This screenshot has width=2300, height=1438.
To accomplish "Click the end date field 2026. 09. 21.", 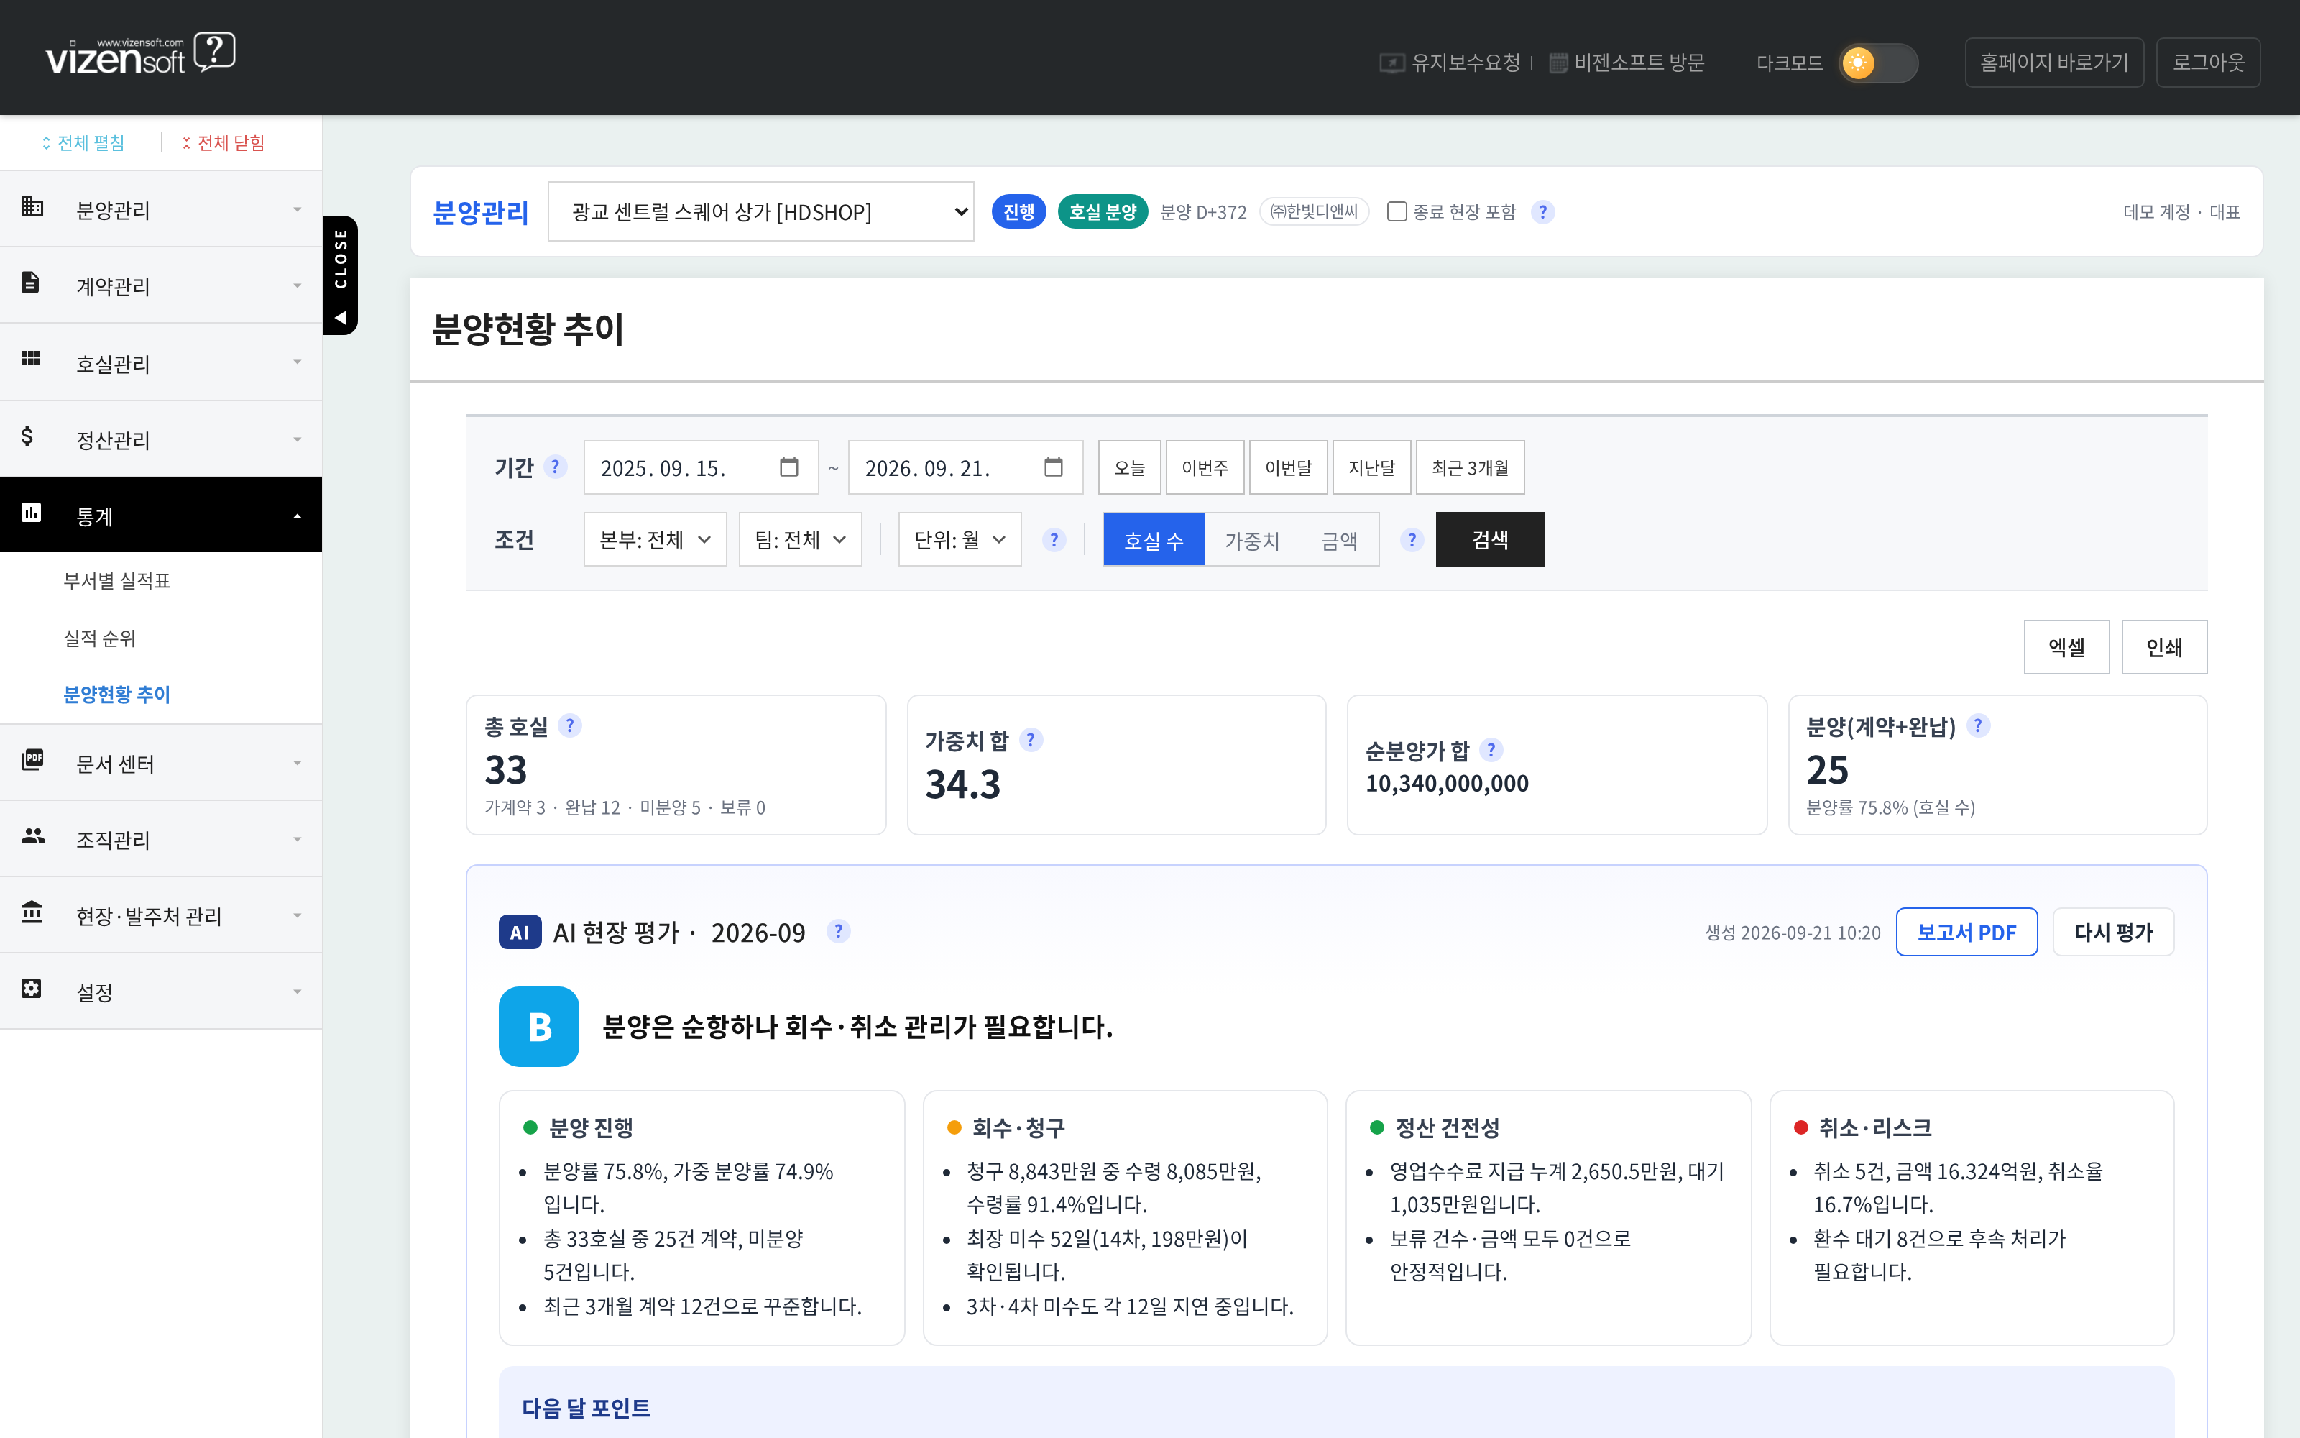I will pos(965,467).
